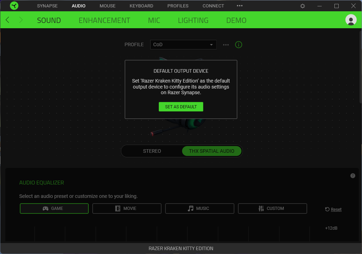The height and width of the screenshot is (254, 362).
Task: Reset the equalizer settings
Action: click(333, 209)
